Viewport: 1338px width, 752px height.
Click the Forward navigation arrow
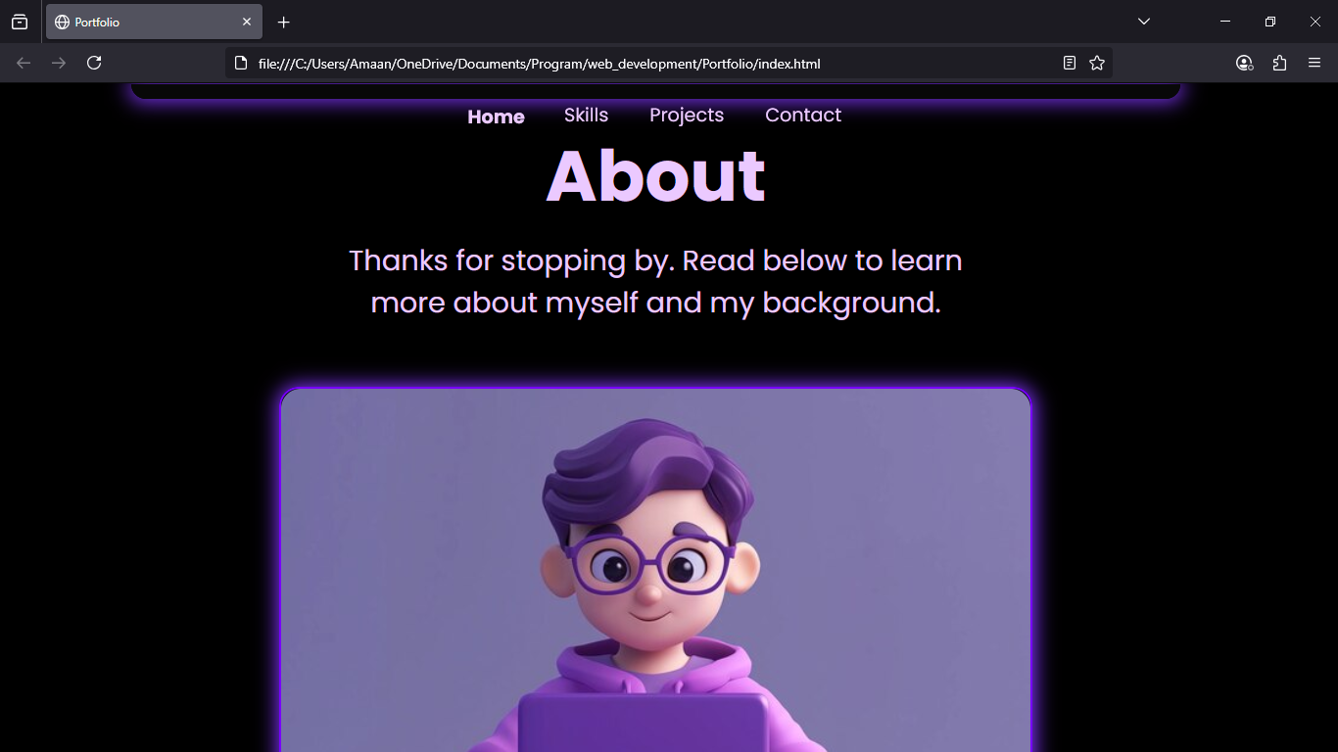(x=59, y=63)
